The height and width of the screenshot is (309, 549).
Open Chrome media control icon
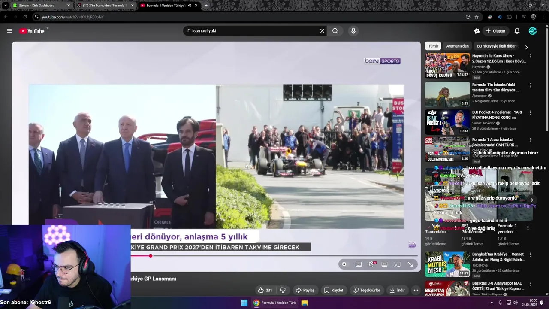[523, 17]
